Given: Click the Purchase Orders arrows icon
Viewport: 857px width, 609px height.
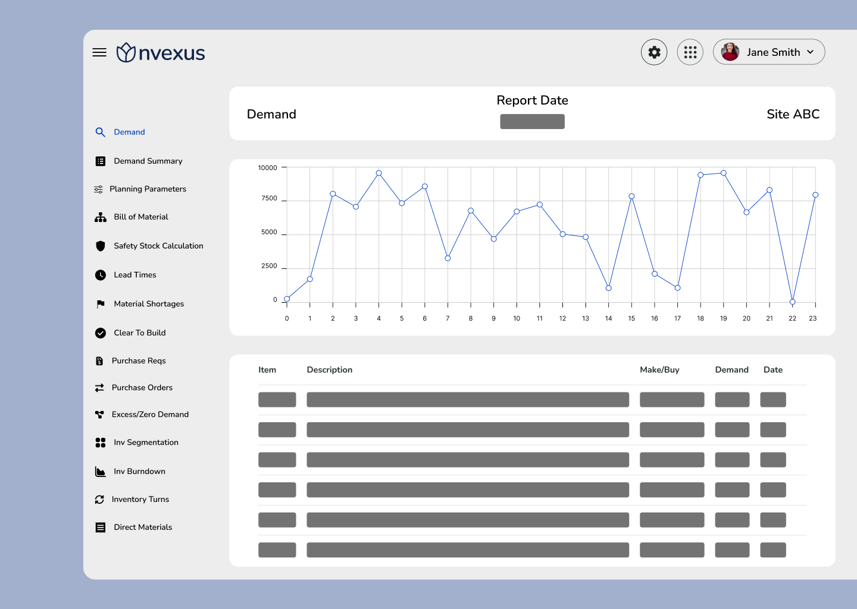Looking at the screenshot, I should click(x=99, y=388).
